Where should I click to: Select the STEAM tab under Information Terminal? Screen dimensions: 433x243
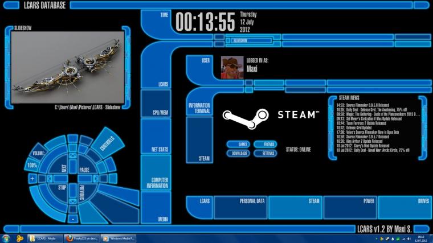coord(199,139)
